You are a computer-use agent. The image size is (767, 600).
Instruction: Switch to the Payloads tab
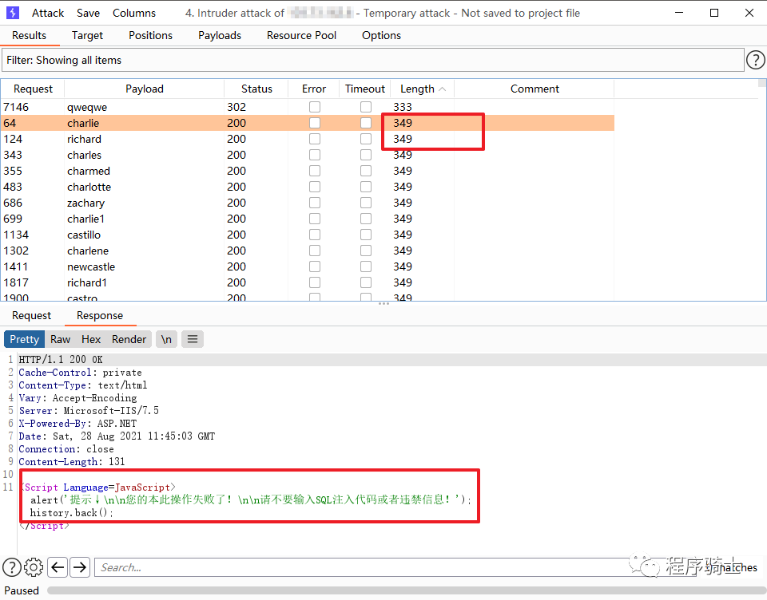[x=220, y=35]
